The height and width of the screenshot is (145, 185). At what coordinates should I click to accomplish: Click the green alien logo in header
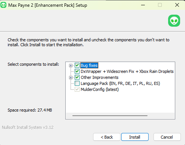point(174,21)
